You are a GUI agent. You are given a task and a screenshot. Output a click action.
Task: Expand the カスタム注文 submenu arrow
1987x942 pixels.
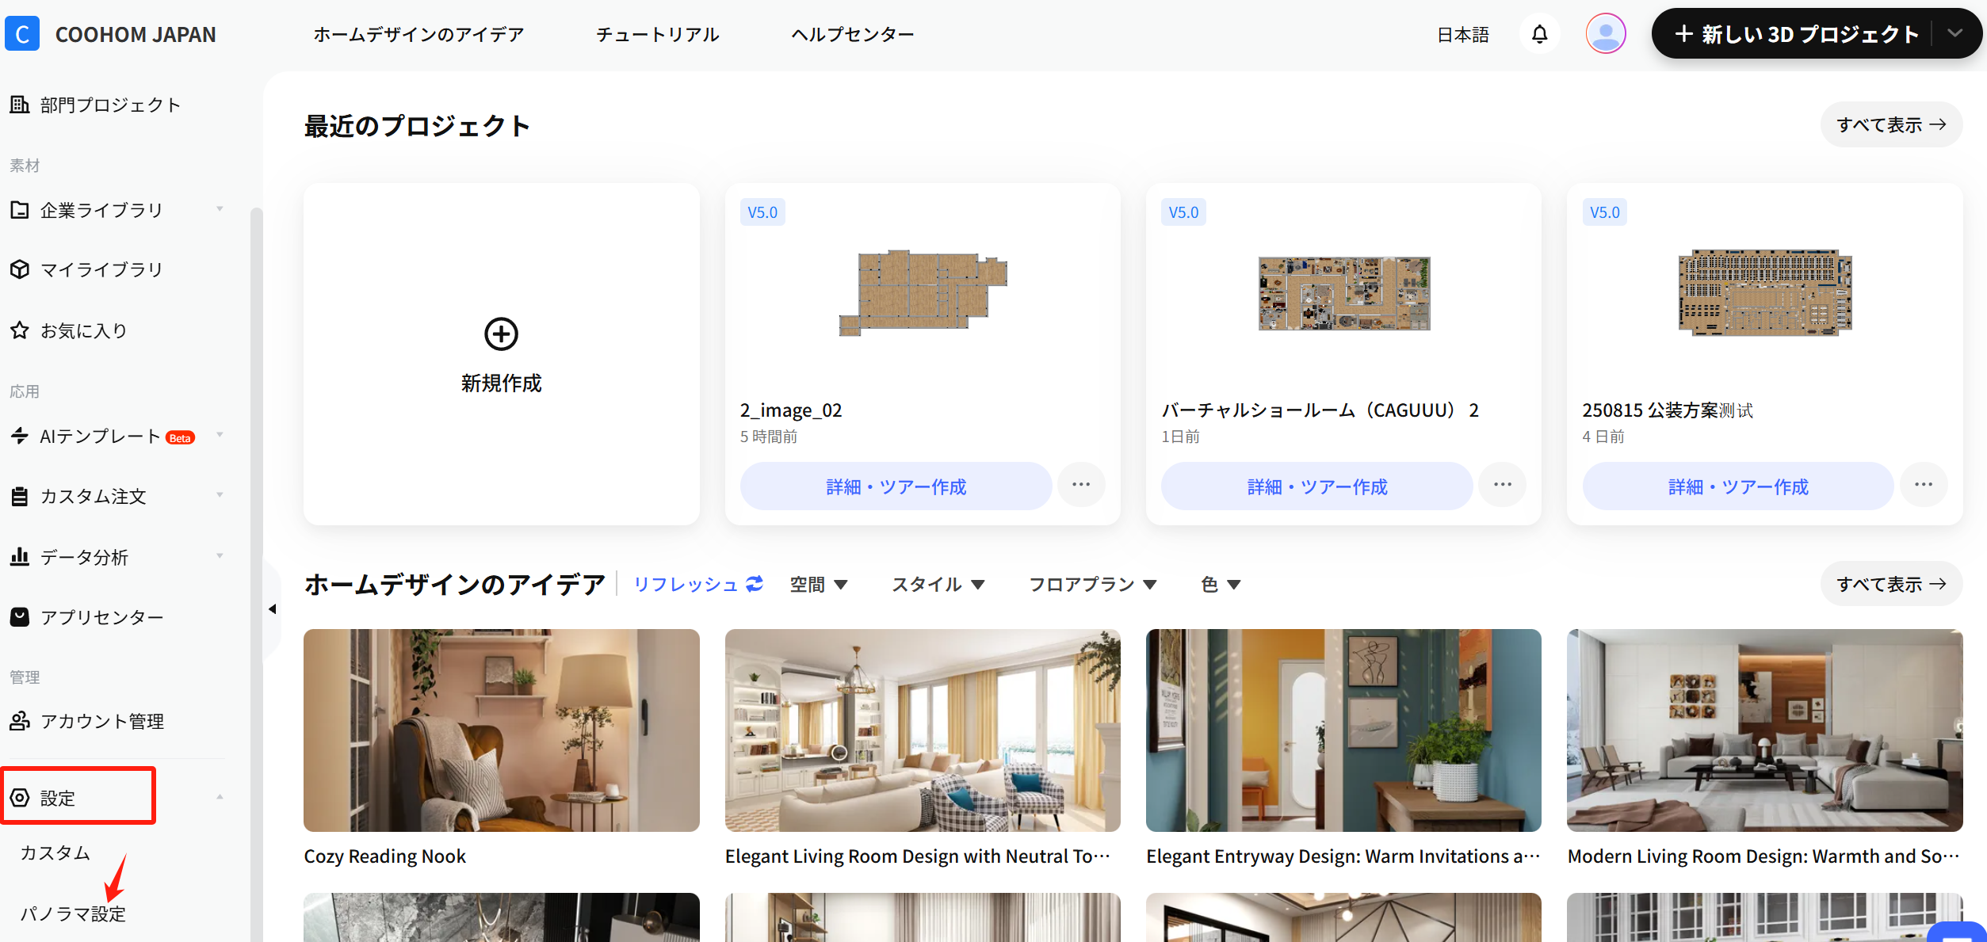tap(220, 495)
